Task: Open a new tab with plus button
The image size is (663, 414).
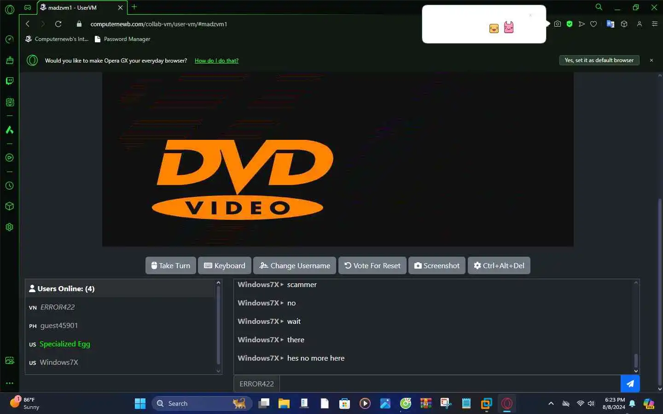Action: point(134,7)
